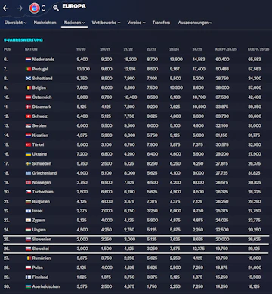The height and width of the screenshot is (294, 272).
Task: Expand the Übersicht dropdown
Action: (x=15, y=23)
